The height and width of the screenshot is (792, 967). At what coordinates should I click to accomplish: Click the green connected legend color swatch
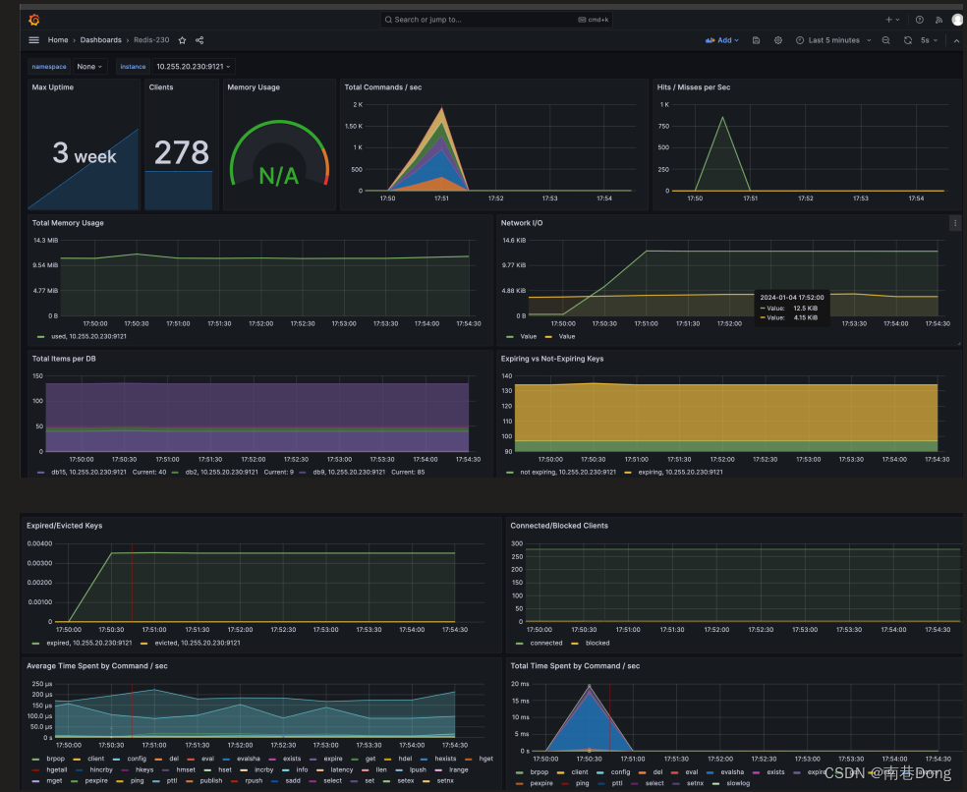point(519,644)
